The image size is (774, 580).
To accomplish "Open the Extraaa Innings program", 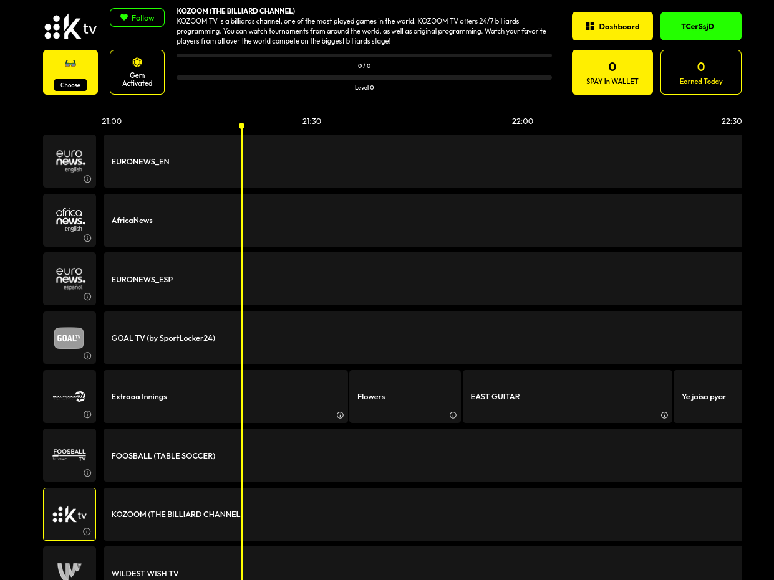I will (x=226, y=396).
